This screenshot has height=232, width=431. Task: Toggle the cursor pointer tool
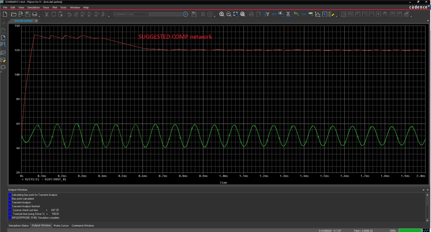(x=324, y=14)
